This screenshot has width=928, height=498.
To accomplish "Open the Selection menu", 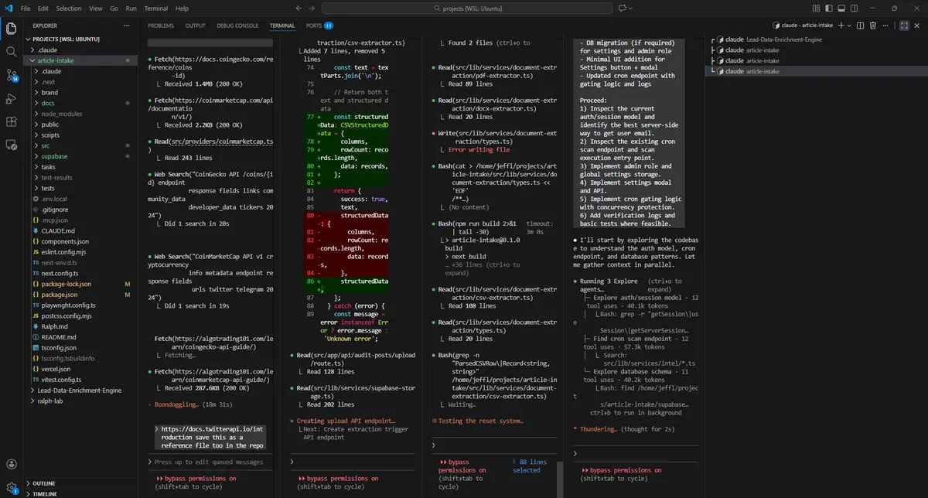I will 69,8.
